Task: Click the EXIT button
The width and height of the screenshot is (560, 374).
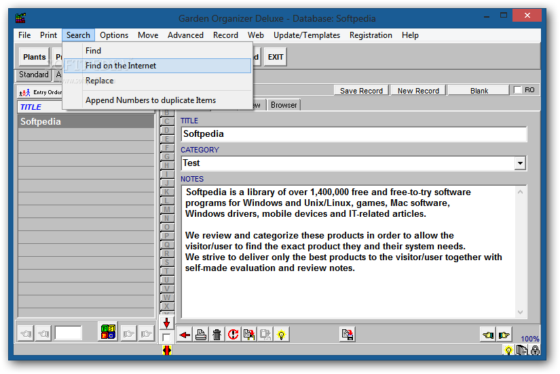Action: (x=276, y=57)
